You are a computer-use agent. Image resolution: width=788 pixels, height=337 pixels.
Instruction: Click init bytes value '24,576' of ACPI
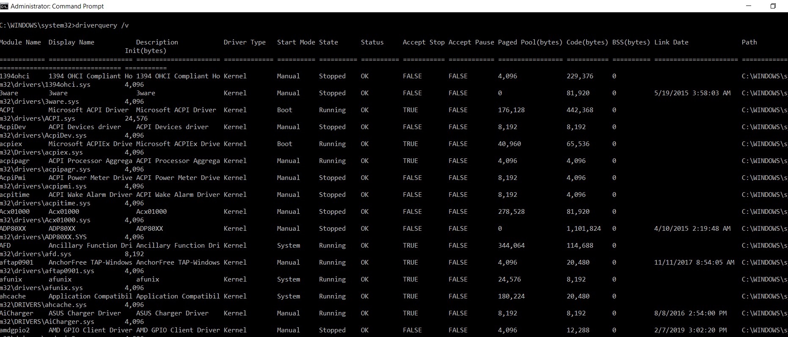tap(136, 119)
